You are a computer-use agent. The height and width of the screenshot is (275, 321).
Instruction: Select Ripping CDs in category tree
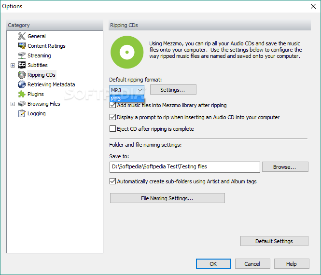tap(42, 75)
